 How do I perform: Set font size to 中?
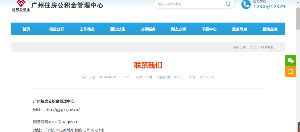tap(207, 77)
